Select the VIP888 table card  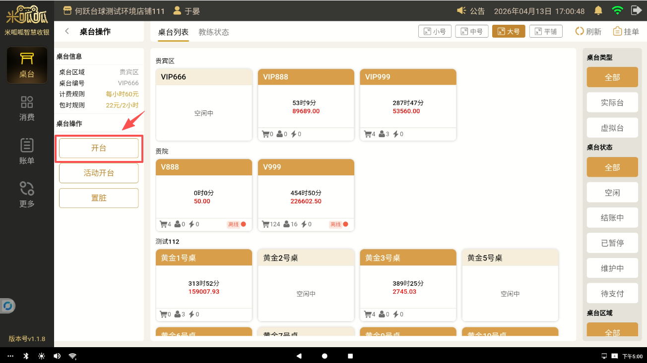tap(306, 105)
